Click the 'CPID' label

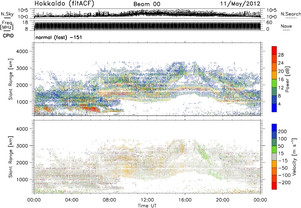point(8,36)
